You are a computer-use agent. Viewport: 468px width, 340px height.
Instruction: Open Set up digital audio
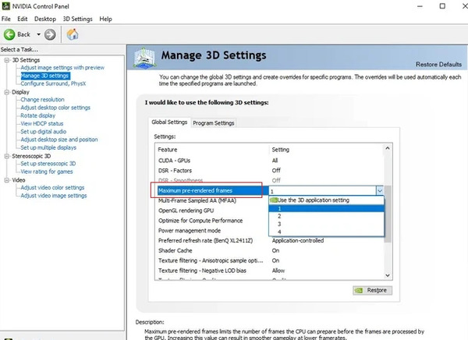(43, 132)
